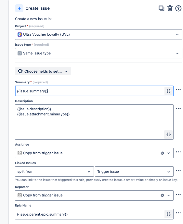Open more options dots next to Epic Name
Image resolution: width=183 pixels, height=224 pixels.
coord(178,213)
